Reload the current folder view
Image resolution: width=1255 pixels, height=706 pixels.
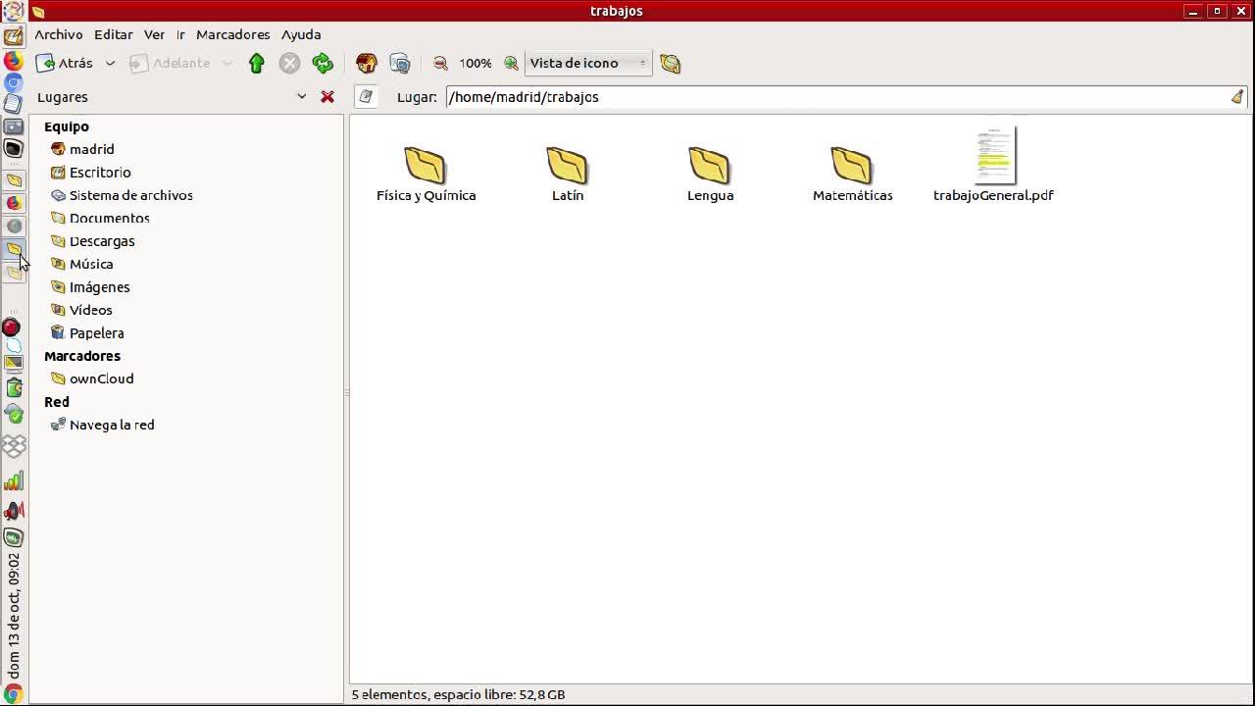323,64
